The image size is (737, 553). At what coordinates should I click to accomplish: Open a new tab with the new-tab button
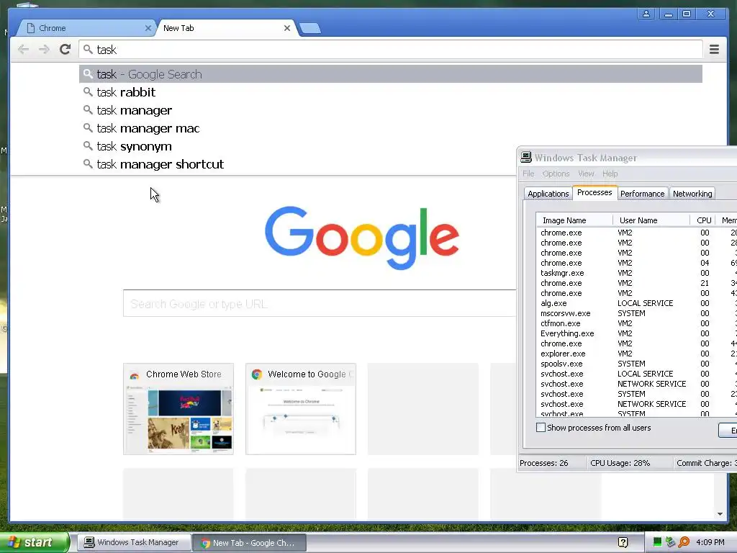click(310, 28)
